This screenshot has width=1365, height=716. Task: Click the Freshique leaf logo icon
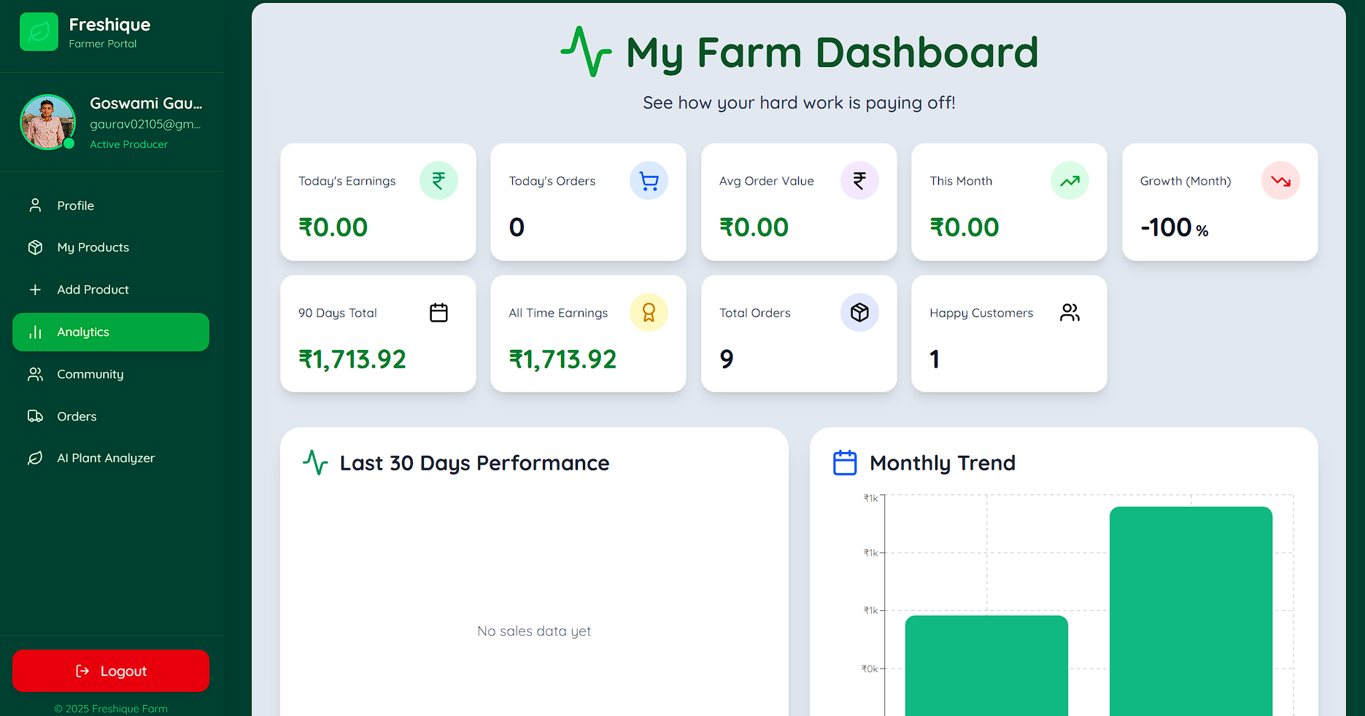(x=39, y=32)
